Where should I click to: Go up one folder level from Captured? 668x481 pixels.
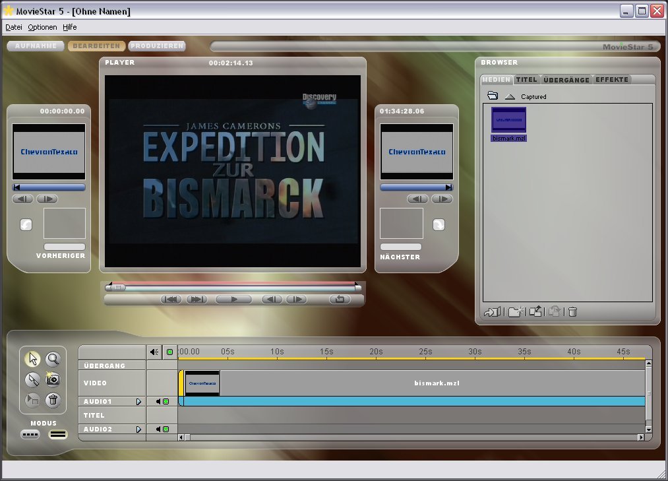tap(510, 96)
